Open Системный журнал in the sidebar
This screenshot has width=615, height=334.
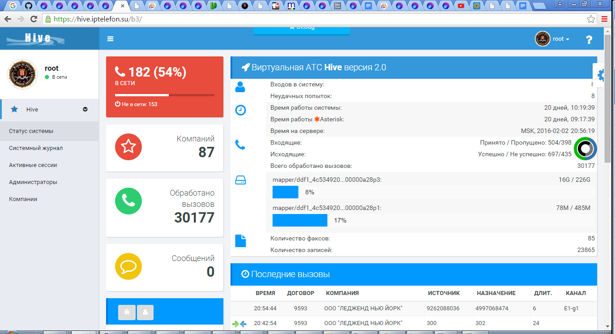(49, 148)
